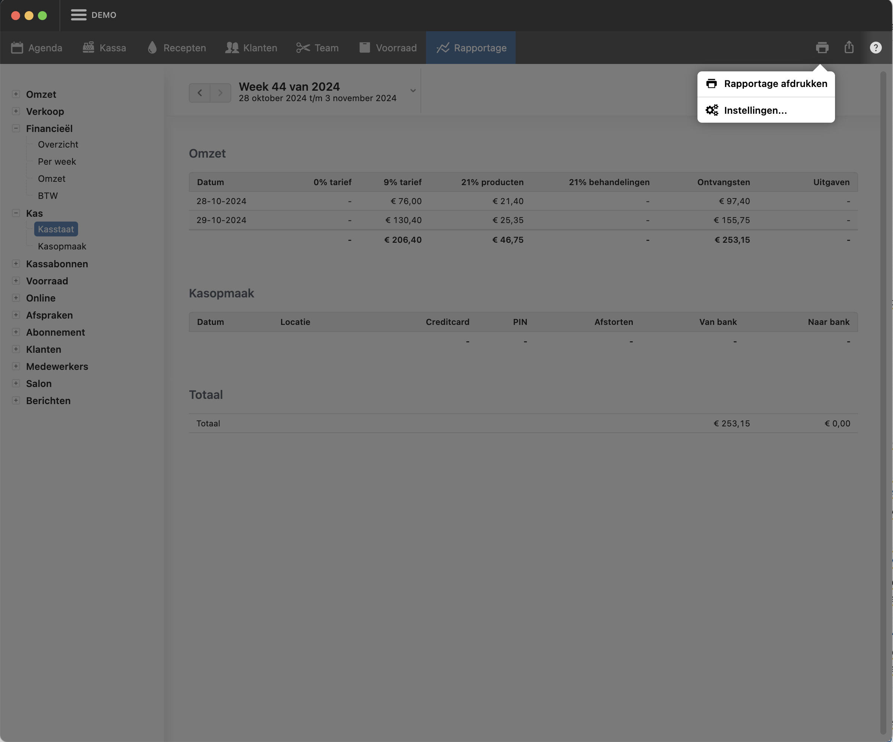Viewport: 893px width, 742px height.
Task: Choose Instellingen... from popup menu
Action: point(755,110)
